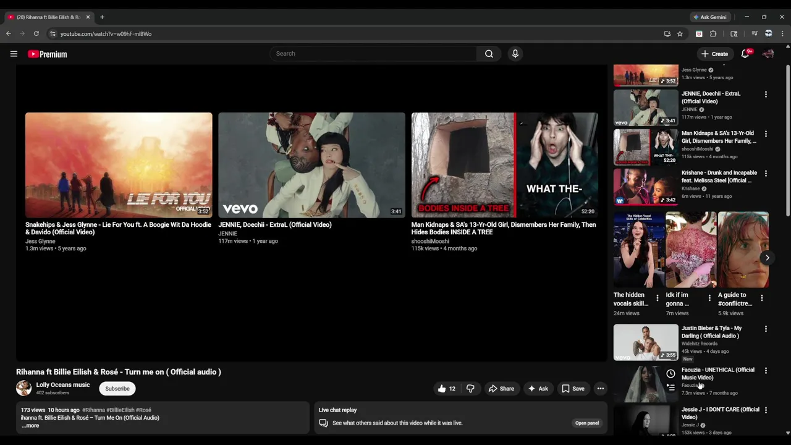Show next Shorts with arrow

pyautogui.click(x=767, y=258)
